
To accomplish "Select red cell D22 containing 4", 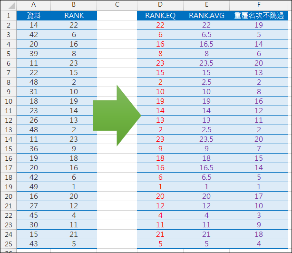I will point(160,215).
